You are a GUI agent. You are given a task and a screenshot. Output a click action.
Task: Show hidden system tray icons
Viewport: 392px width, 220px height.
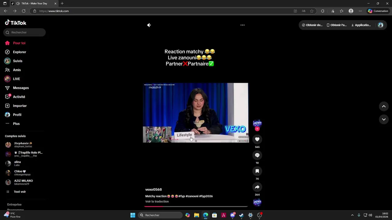tap(352, 215)
